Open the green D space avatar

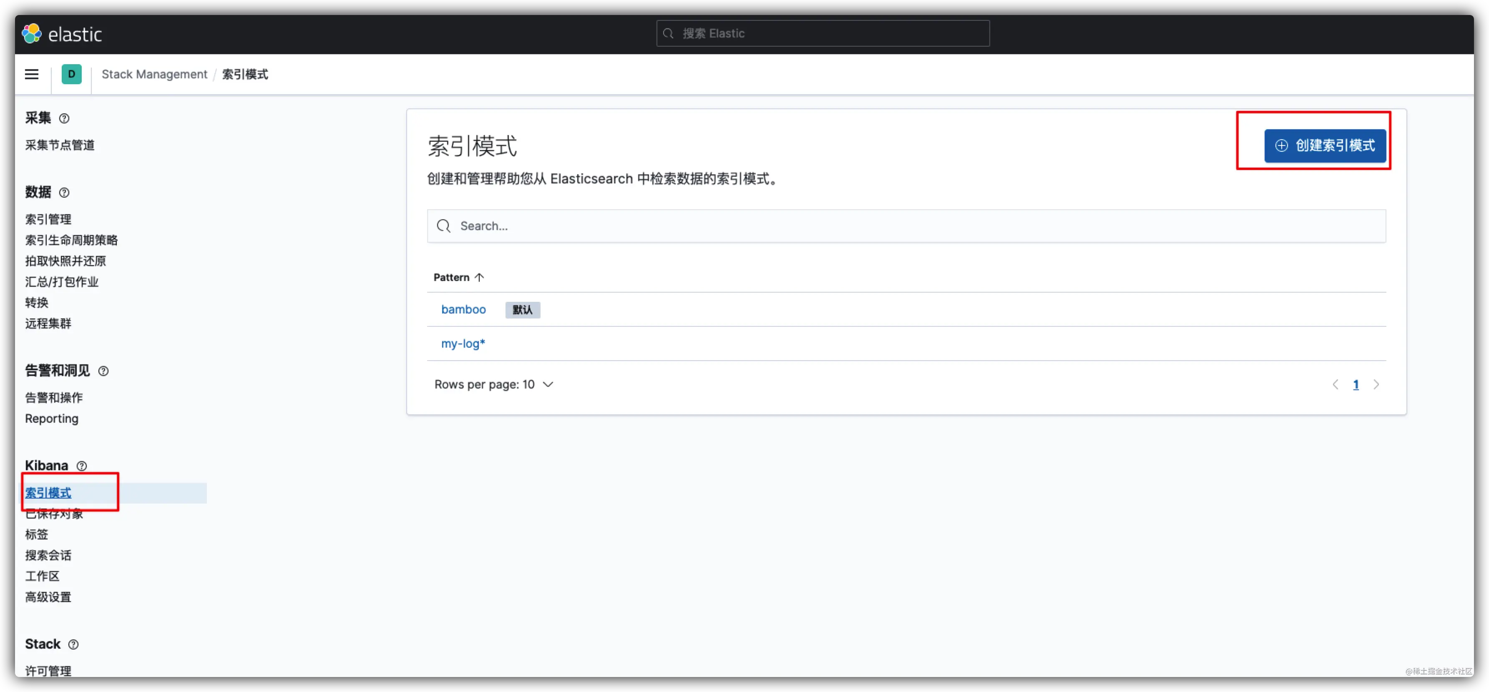coord(72,74)
